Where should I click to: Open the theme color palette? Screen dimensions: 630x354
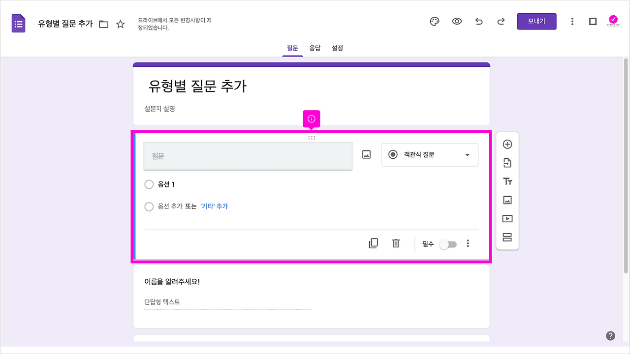434,21
